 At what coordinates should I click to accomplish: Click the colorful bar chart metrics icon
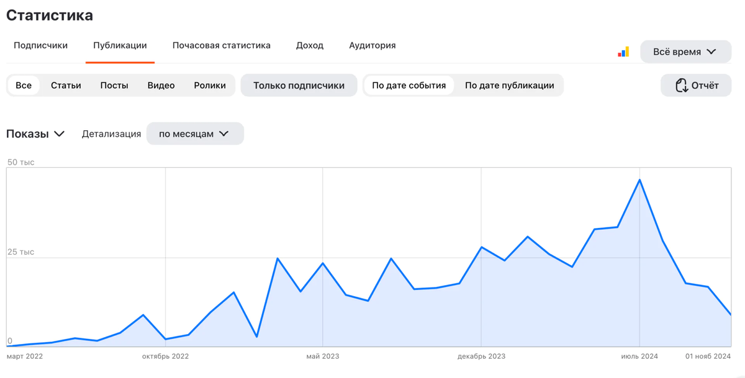coord(624,51)
